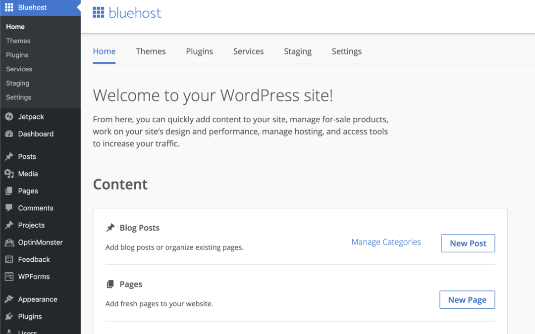Click the New Page button

pyautogui.click(x=467, y=299)
